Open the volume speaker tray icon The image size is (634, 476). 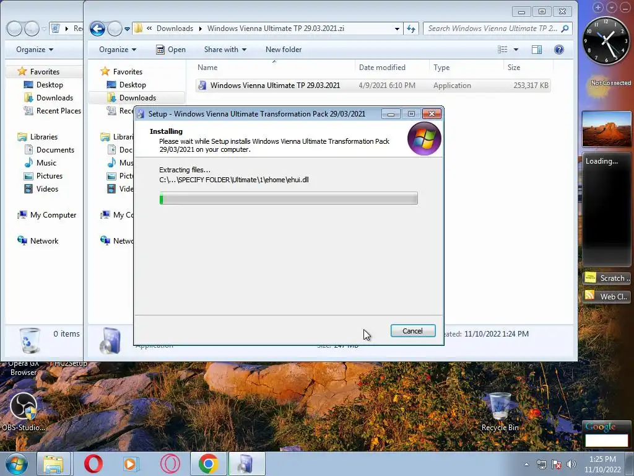coord(571,464)
